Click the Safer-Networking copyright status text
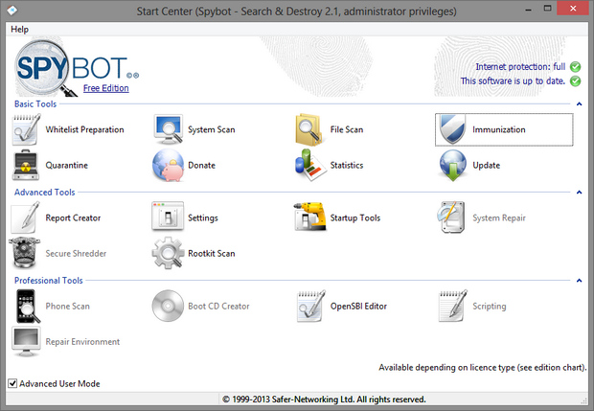Screen dimensions: 594x411 (x=324, y=400)
